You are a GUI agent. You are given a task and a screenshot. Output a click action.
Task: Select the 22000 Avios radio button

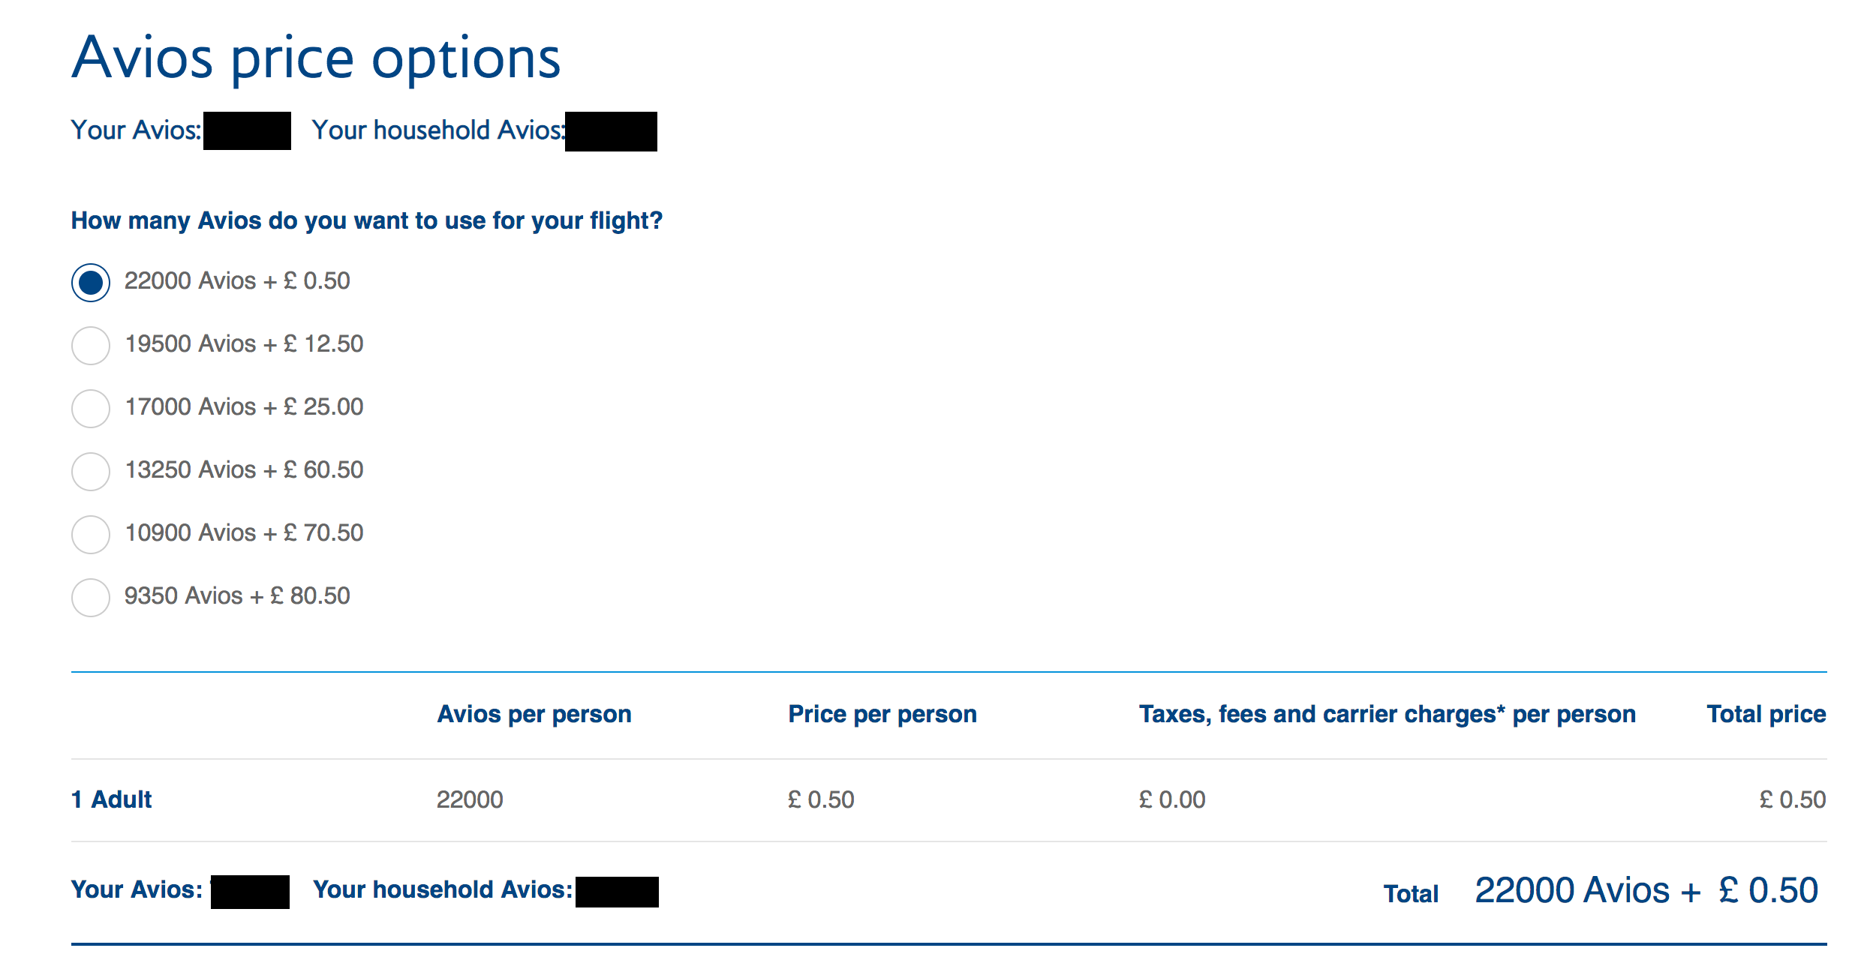pos(91,283)
